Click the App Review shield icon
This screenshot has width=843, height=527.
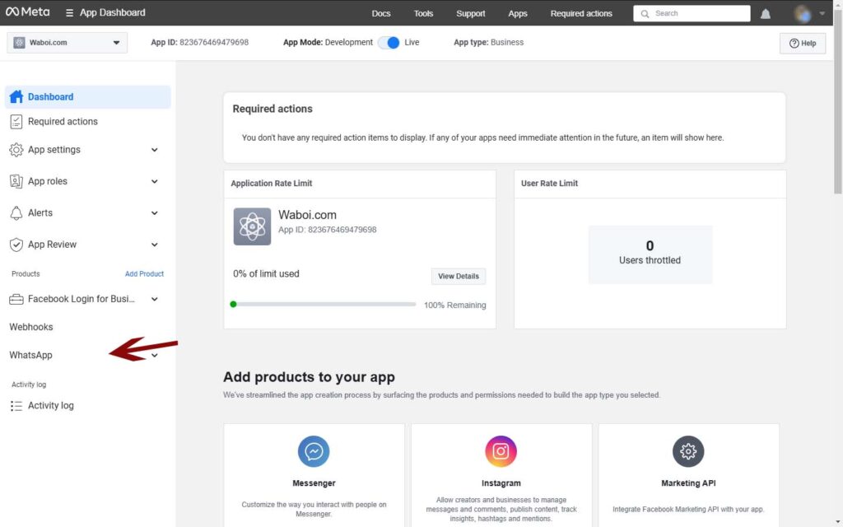[x=16, y=245]
